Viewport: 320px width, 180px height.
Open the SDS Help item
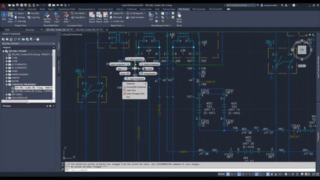[x=20, y=21]
